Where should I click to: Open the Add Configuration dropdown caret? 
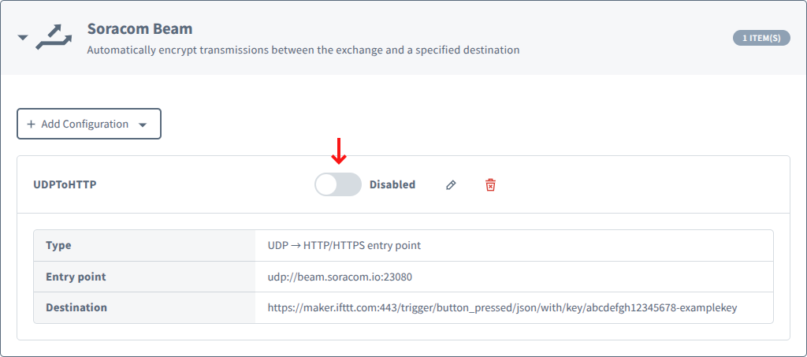(x=143, y=125)
